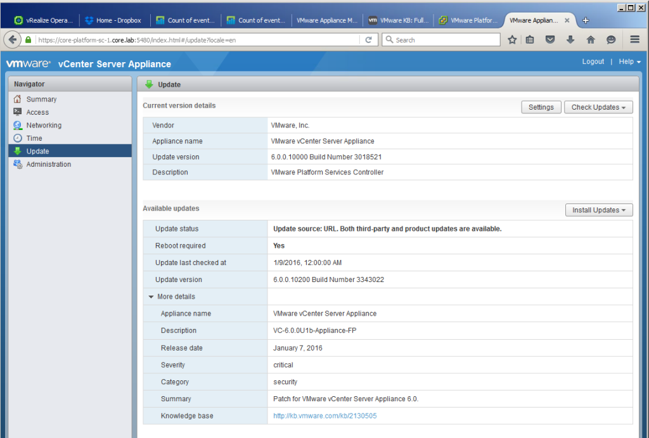This screenshot has height=438, width=649.
Task: Click the Update source status message
Action: click(x=387, y=229)
